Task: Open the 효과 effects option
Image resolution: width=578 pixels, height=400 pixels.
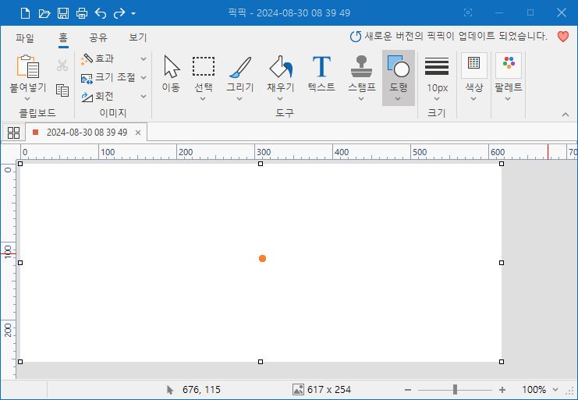Action: [x=98, y=58]
